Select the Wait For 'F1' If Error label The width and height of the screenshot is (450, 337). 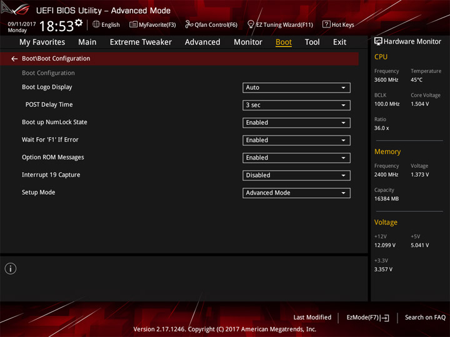click(x=50, y=140)
